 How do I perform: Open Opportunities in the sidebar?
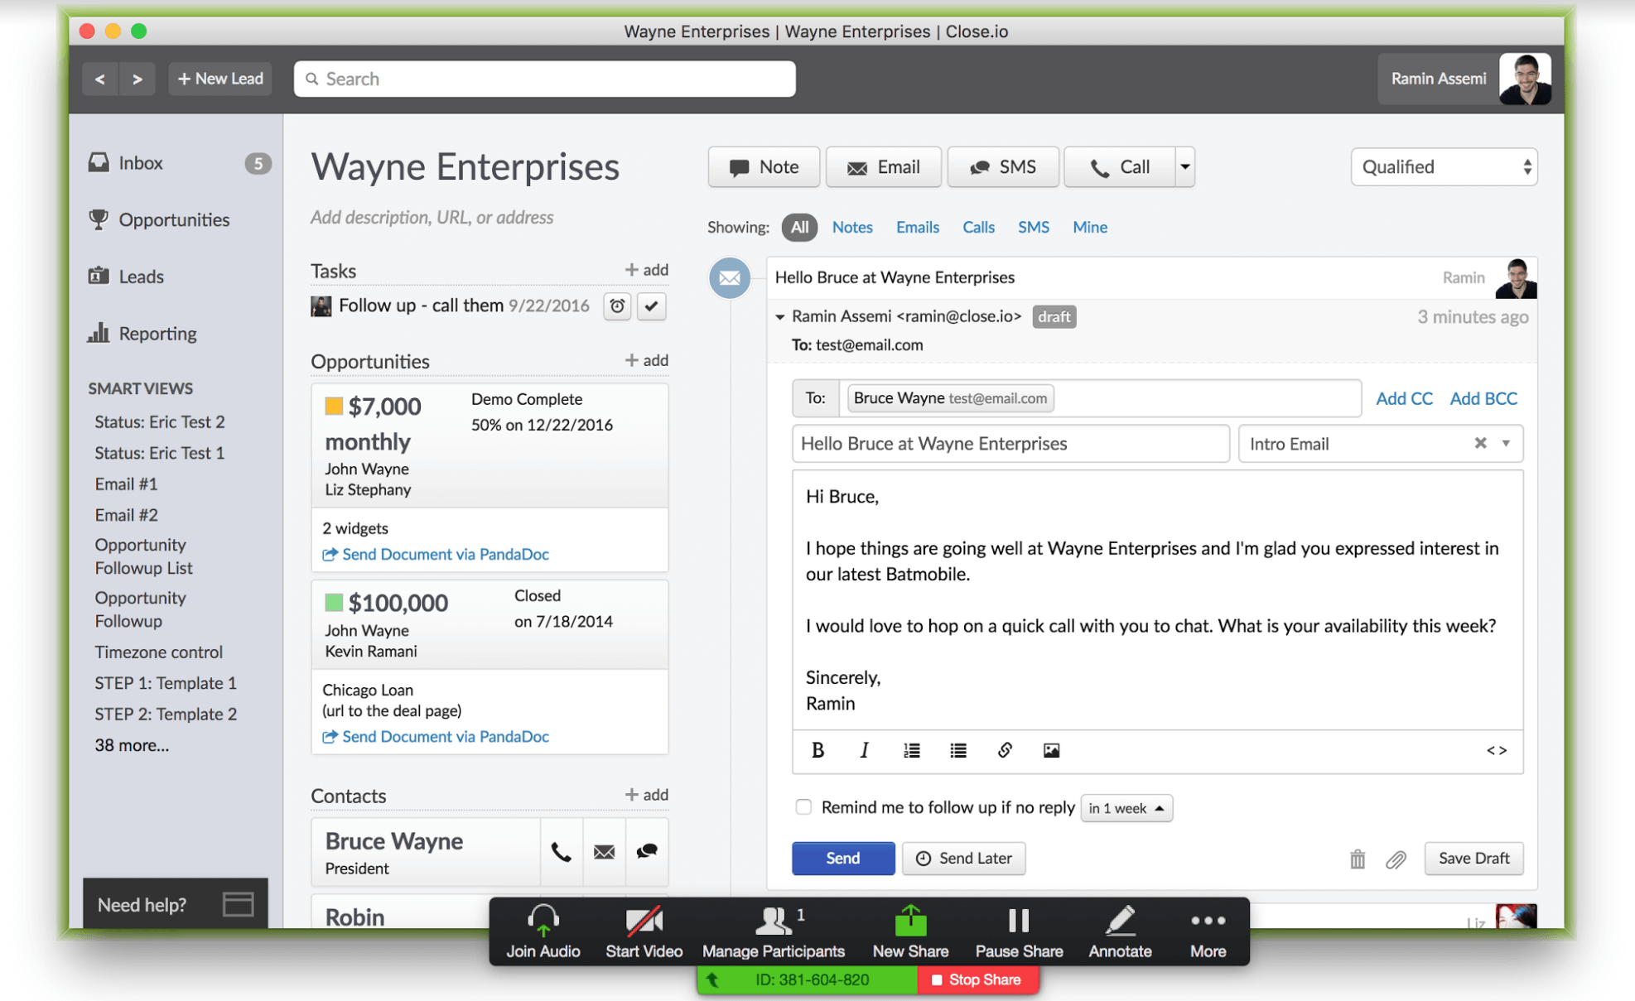(x=173, y=219)
